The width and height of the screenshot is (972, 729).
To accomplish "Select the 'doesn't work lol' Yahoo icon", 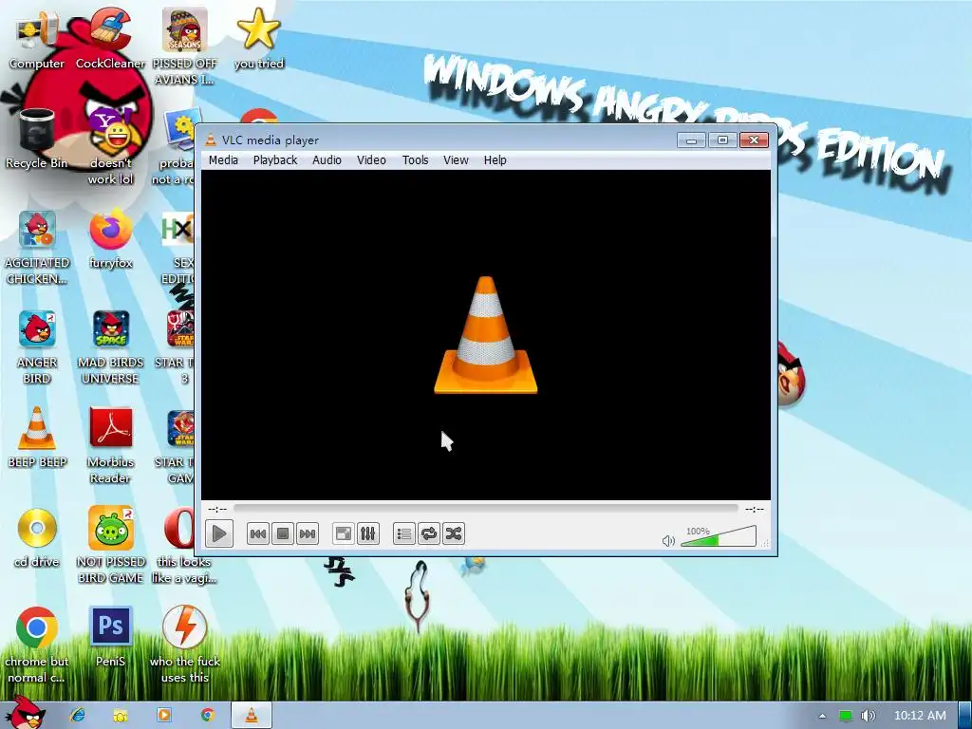I will click(110, 146).
